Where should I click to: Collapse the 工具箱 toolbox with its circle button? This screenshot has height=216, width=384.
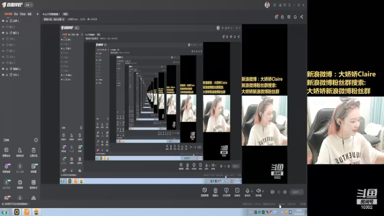pos(36,140)
